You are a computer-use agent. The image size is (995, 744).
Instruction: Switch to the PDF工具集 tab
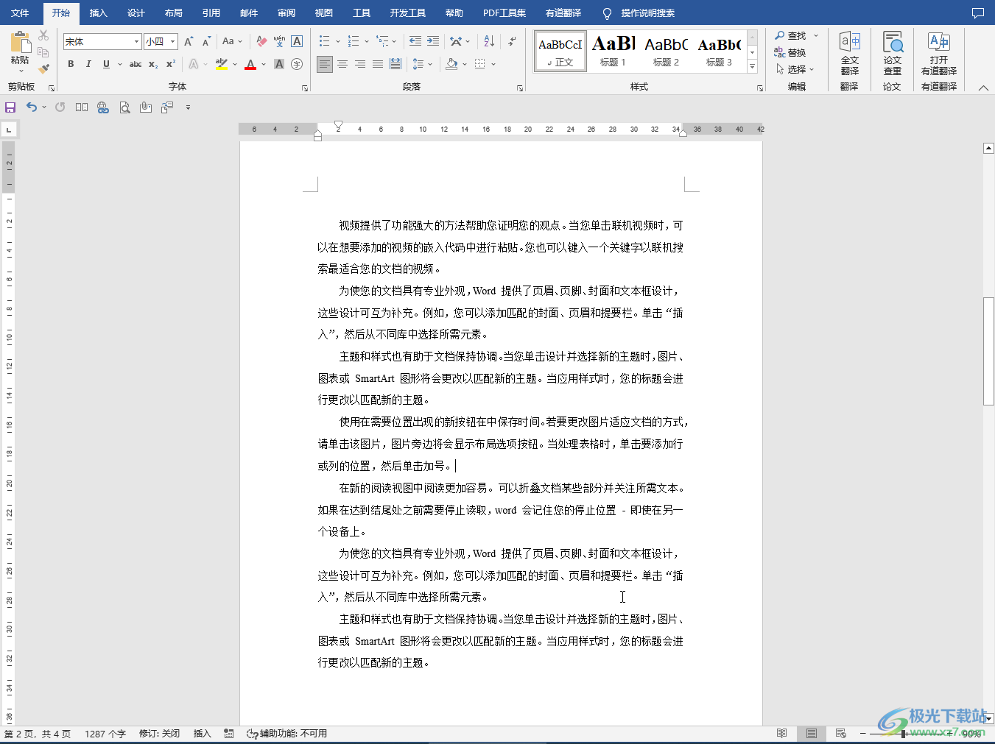click(504, 13)
